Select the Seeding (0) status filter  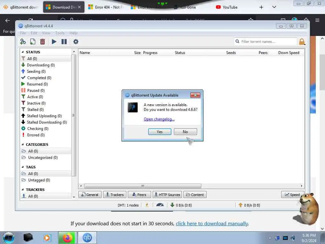tap(36, 71)
